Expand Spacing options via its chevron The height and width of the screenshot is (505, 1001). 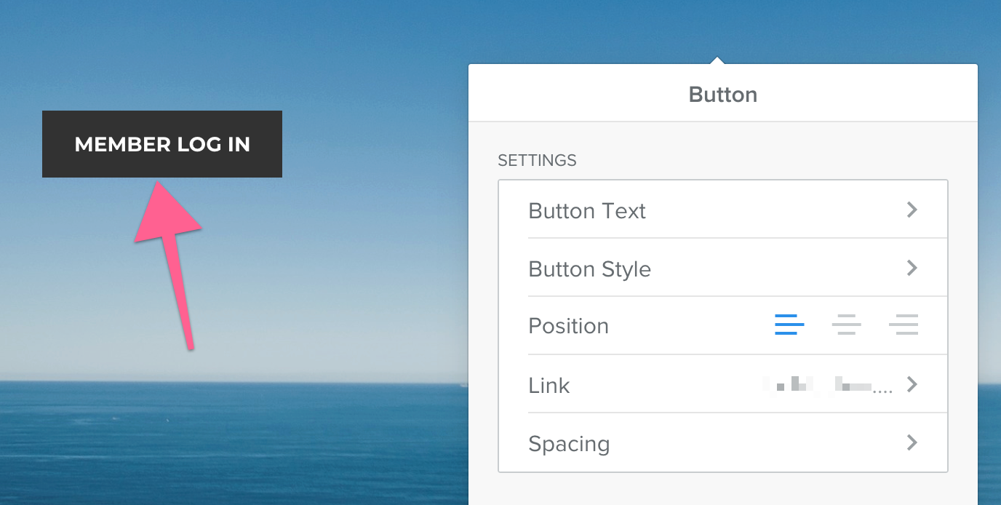[912, 442]
